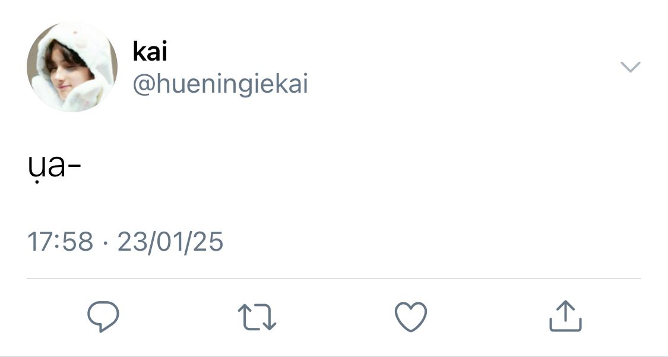The width and height of the screenshot is (668, 357).
Task: Share the tweet using the share icon
Action: tap(565, 317)
